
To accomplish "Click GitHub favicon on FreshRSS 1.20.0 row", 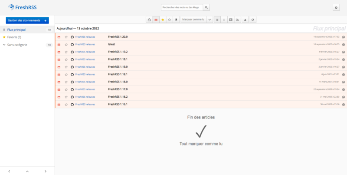I will 72,37.
